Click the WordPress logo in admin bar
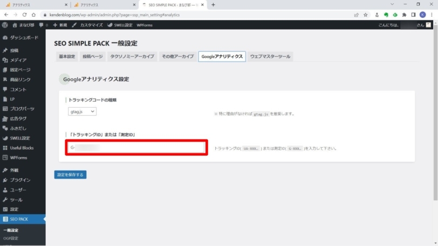438x246 pixels. coord(5,25)
